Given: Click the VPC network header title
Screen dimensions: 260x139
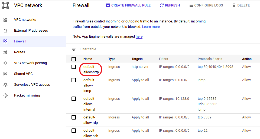Looking at the screenshot, I should [x=28, y=5].
